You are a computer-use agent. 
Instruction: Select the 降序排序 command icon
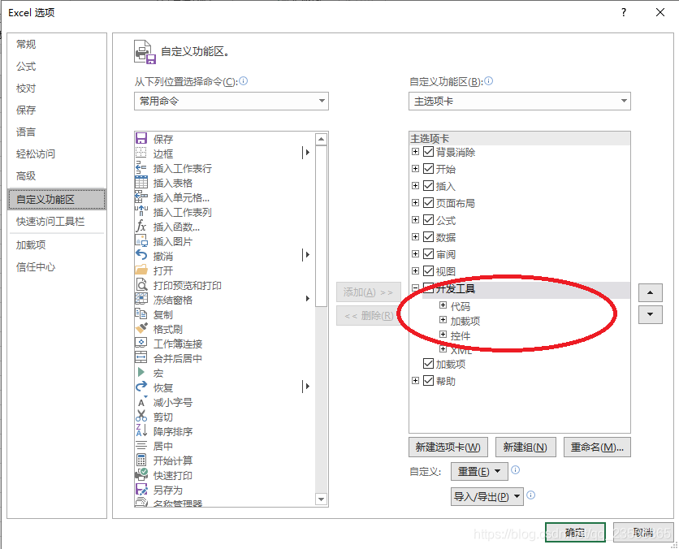tap(141, 430)
